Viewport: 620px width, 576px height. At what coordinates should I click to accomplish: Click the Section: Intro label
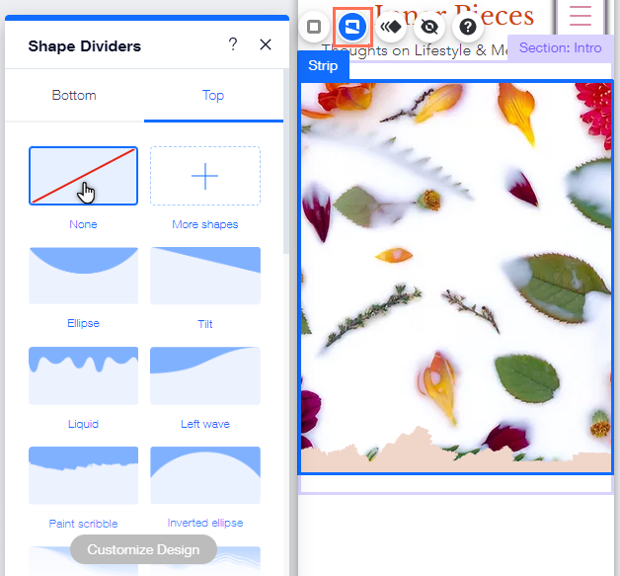click(x=560, y=47)
